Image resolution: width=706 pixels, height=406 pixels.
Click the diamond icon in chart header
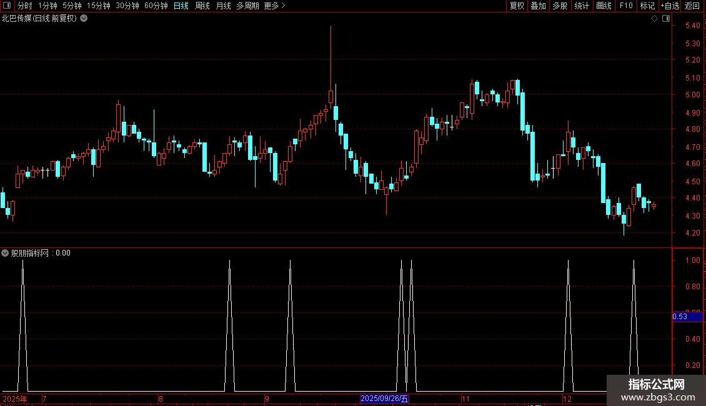click(x=655, y=19)
